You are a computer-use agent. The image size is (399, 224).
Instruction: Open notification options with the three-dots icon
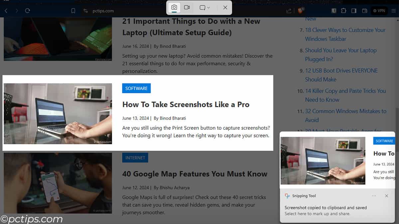[x=374, y=196]
